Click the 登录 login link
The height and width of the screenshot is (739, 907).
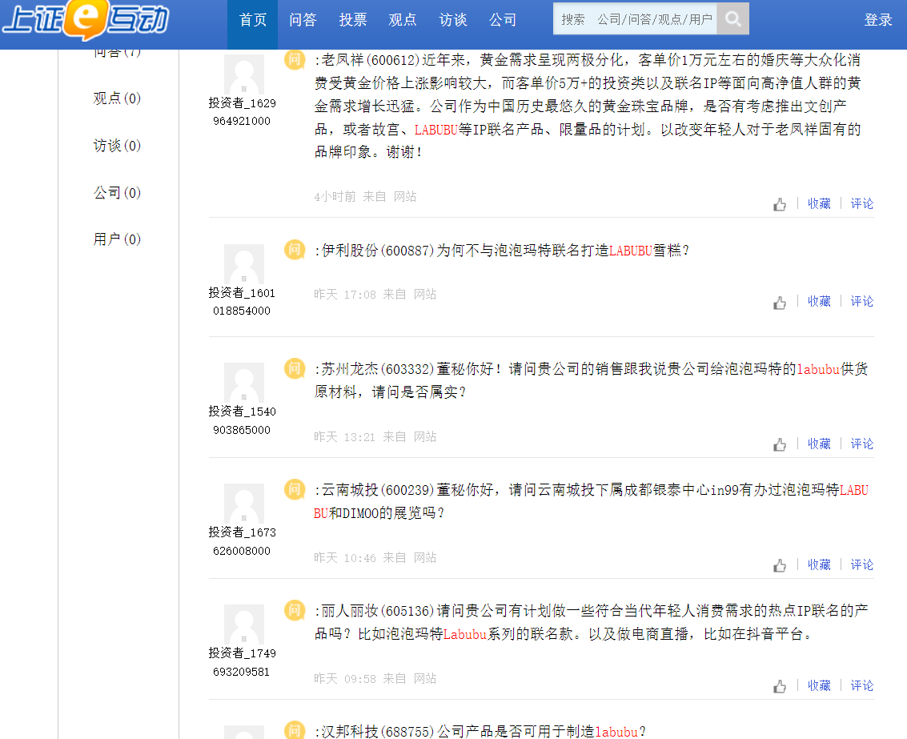pyautogui.click(x=878, y=20)
